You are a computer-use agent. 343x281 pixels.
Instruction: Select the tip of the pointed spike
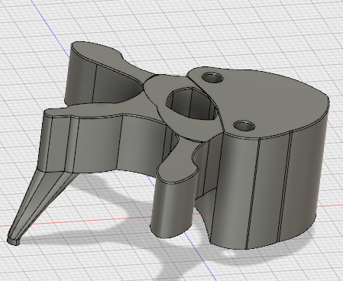(x=13, y=241)
